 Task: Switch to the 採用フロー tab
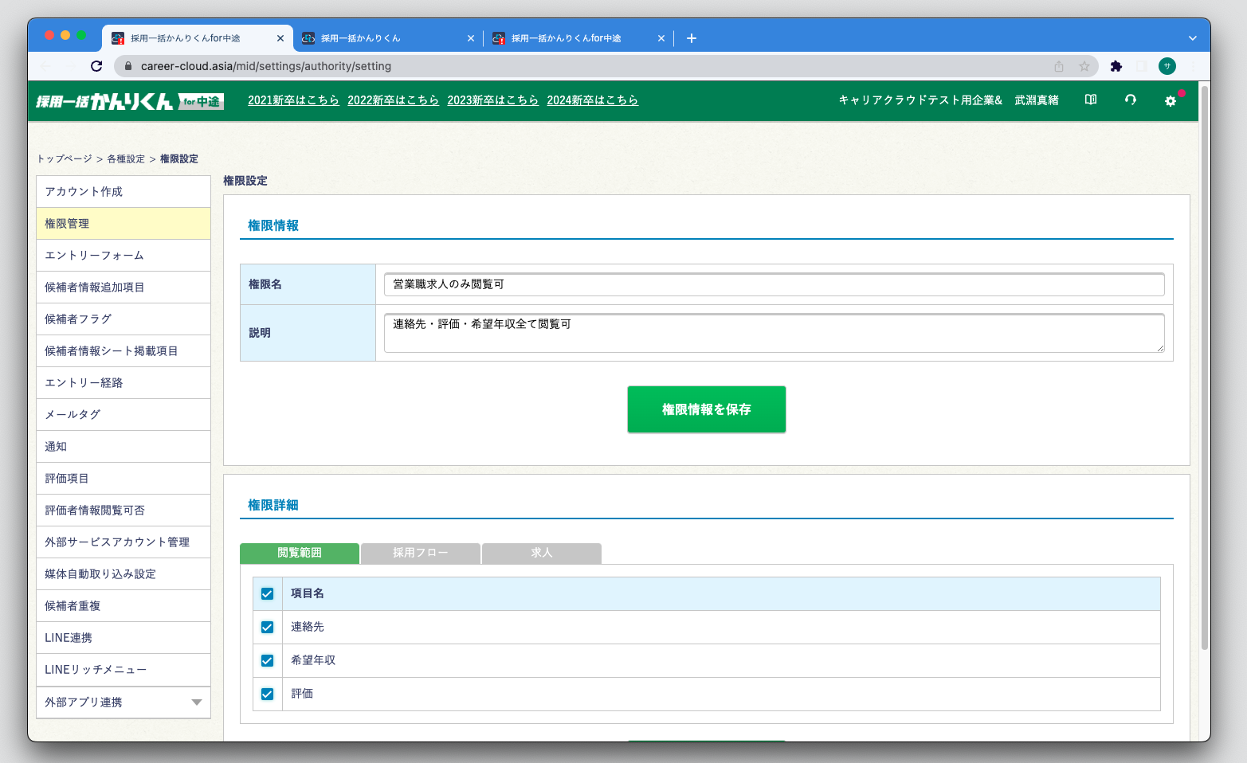(x=420, y=553)
